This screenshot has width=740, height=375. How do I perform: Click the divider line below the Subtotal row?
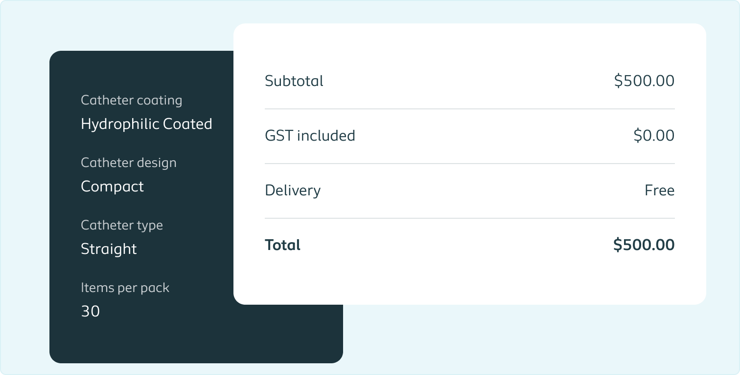point(469,109)
